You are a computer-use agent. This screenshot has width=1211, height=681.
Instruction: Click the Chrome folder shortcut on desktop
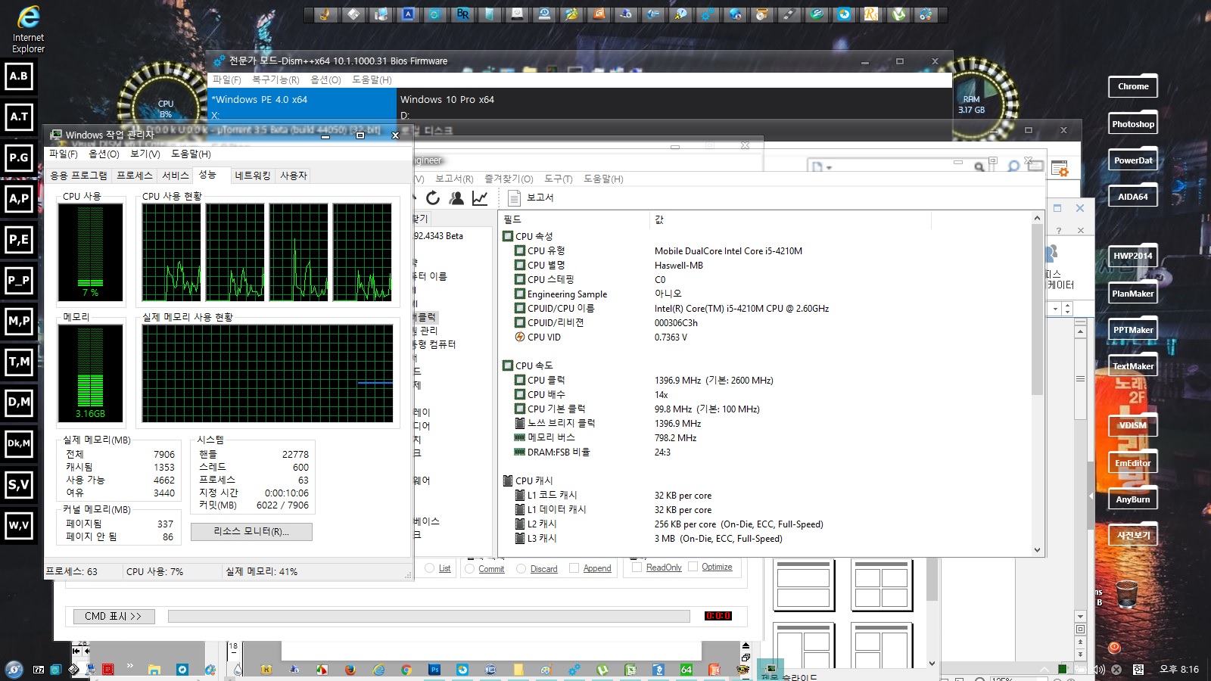1133,86
